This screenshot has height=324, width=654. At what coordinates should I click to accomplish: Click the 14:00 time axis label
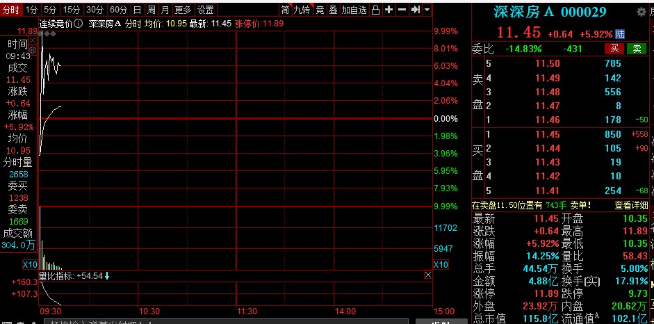click(345, 311)
